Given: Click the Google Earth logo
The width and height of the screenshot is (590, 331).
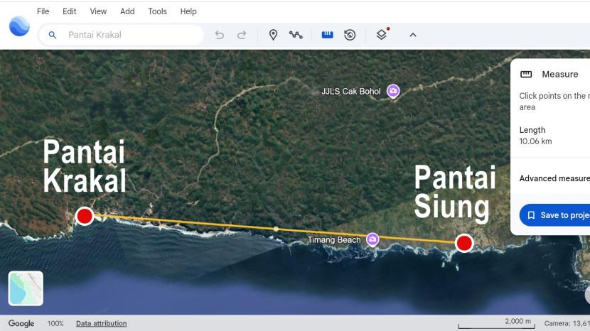Looking at the screenshot, I should (19, 27).
